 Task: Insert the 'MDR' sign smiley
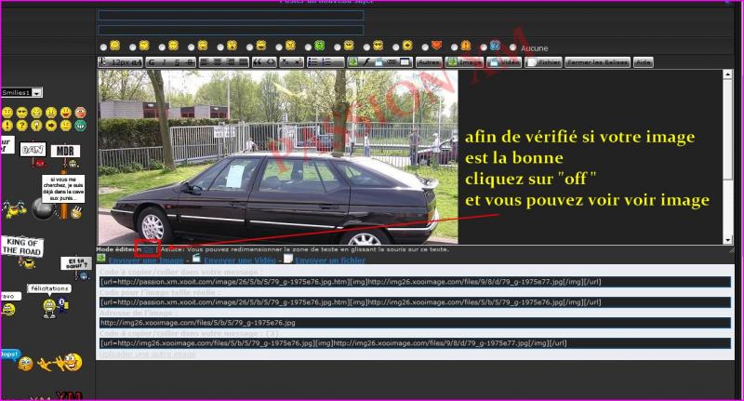click(65, 156)
